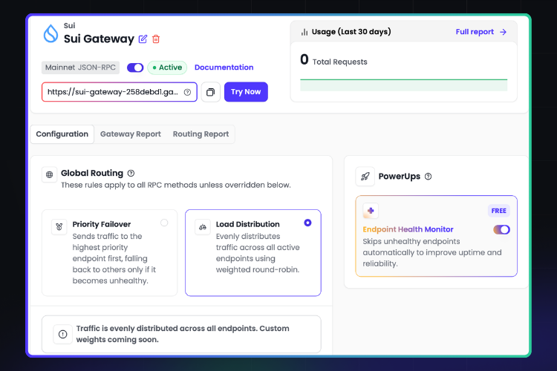Click the green usage progress bar
Screen dimensions: 557x371
point(403,85)
